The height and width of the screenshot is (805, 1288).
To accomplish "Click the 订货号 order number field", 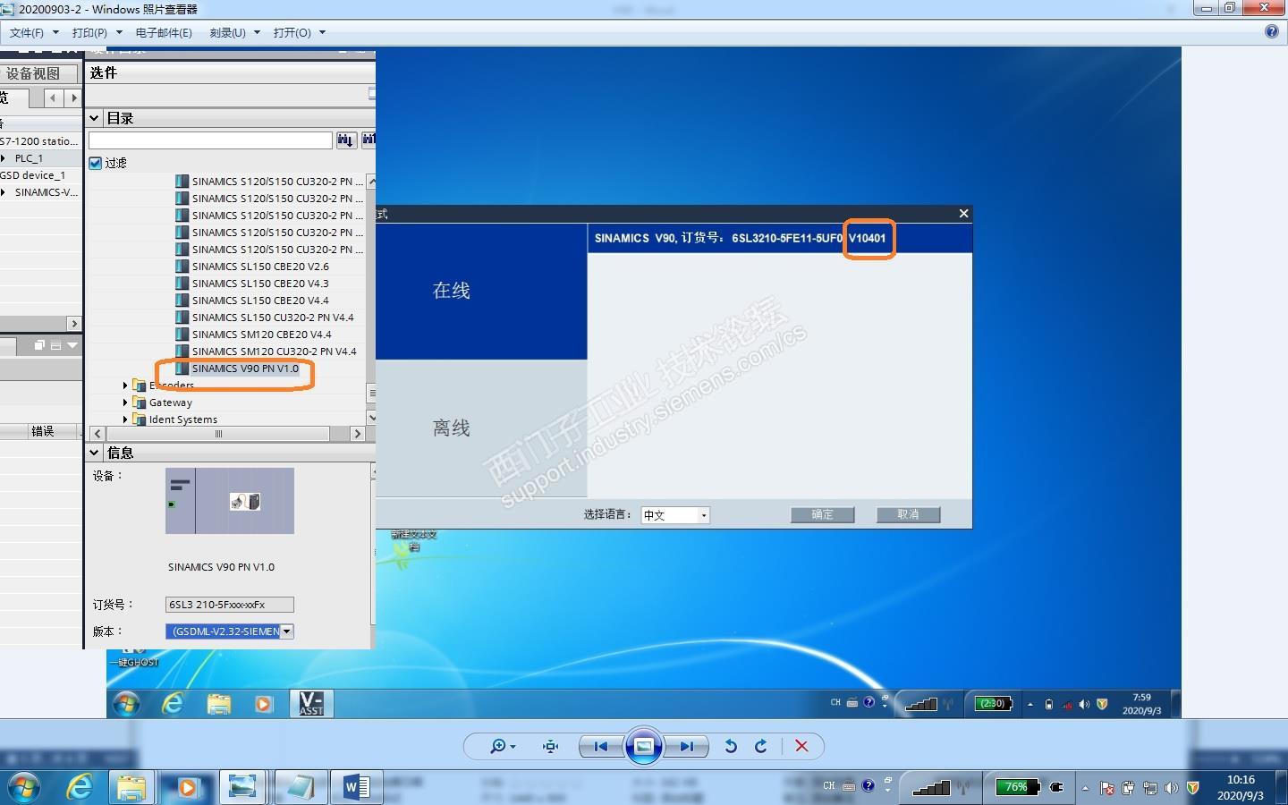I will pyautogui.click(x=230, y=605).
